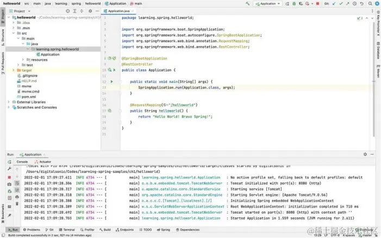Toggle soft-wrap in the console
381x238 pixels.
tap(17, 184)
